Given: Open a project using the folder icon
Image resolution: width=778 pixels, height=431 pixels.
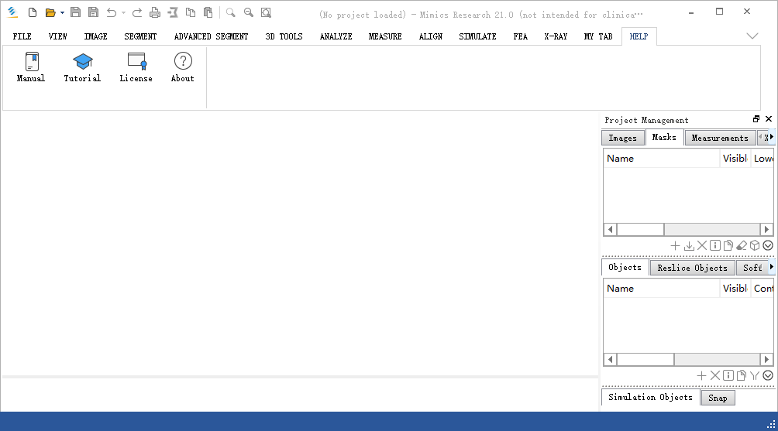Looking at the screenshot, I should coord(50,12).
